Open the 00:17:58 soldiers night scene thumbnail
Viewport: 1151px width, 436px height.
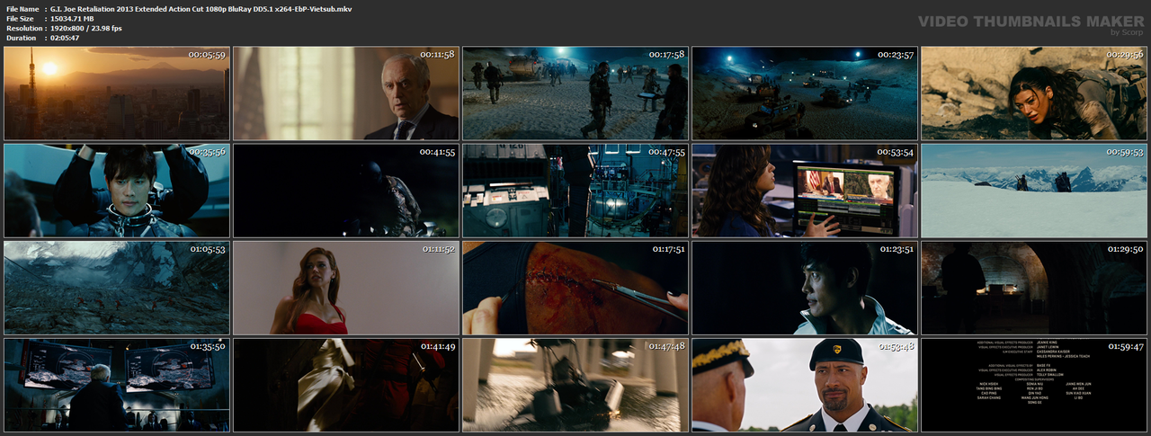(575, 93)
